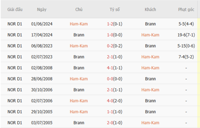Click the "Tỷ số" column header
Screen dimensions: 200x128
[x=114, y=10]
